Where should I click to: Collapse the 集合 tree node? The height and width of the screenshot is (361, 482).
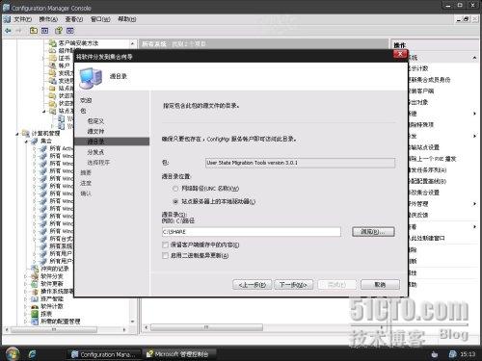pos(26,141)
